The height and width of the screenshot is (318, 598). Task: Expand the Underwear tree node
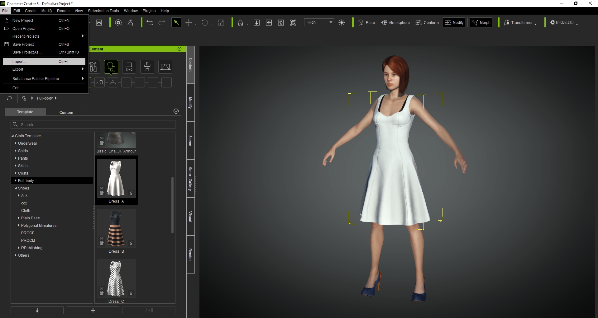[15, 143]
